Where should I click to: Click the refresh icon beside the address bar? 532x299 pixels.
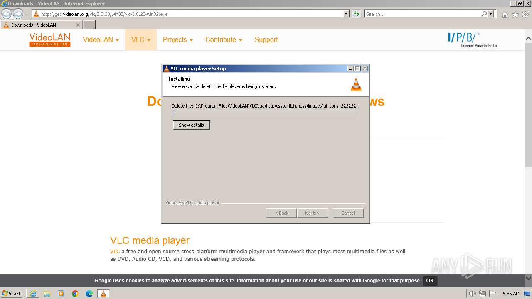356,14
